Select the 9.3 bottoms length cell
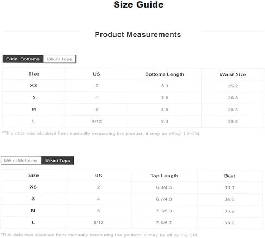This screenshot has height=238, width=265. [165, 121]
